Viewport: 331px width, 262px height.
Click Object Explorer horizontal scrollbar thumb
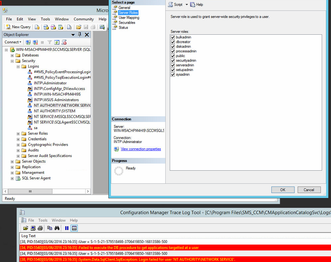click(x=30, y=191)
